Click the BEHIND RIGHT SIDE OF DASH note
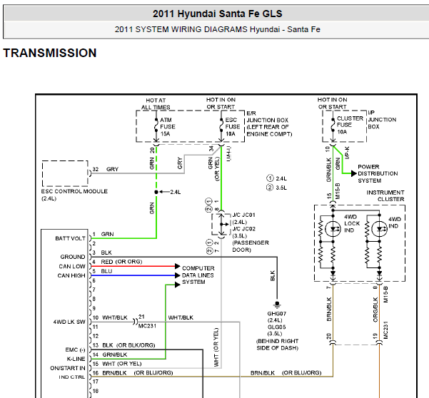This screenshot has height=398, width=429. pyautogui.click(x=278, y=345)
